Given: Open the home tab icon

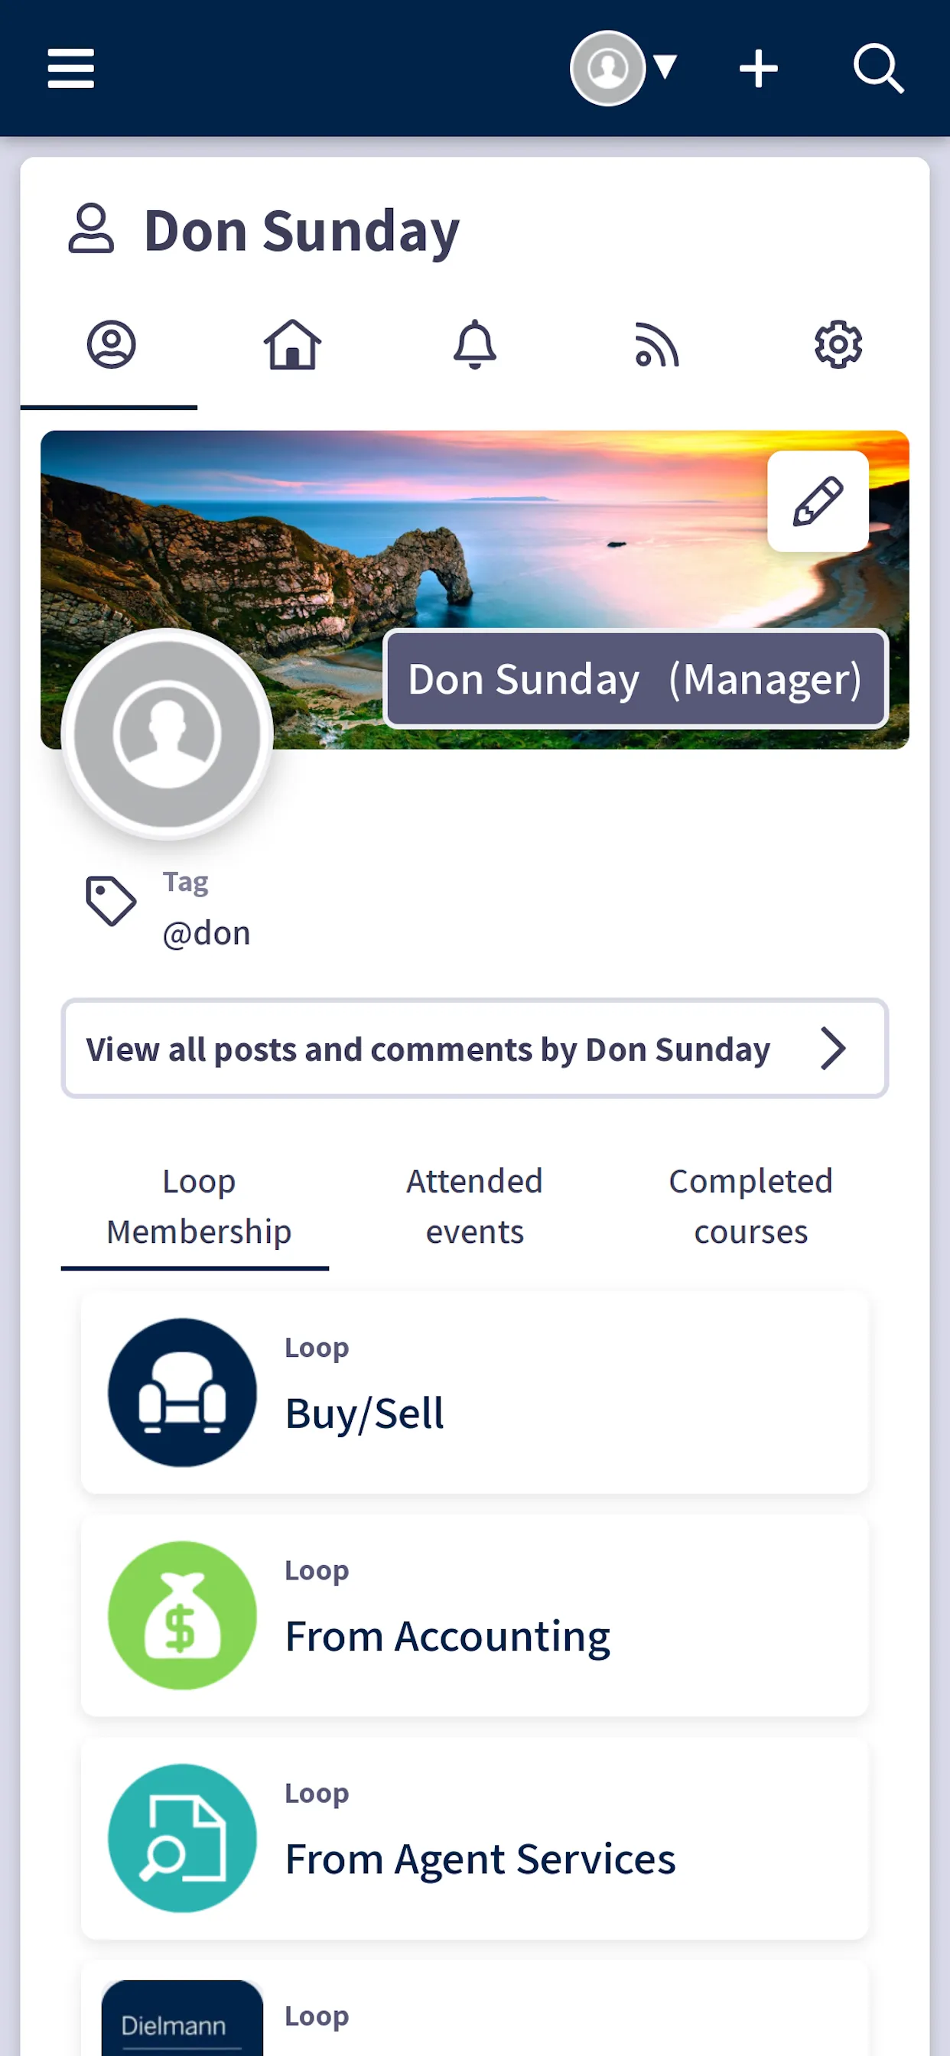Looking at the screenshot, I should pyautogui.click(x=292, y=346).
